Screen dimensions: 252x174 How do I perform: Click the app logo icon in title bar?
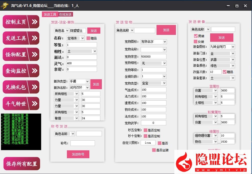5,6
